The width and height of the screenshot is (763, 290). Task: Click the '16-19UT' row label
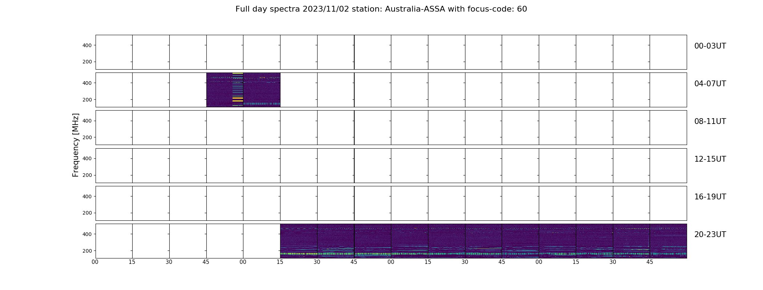710,197
